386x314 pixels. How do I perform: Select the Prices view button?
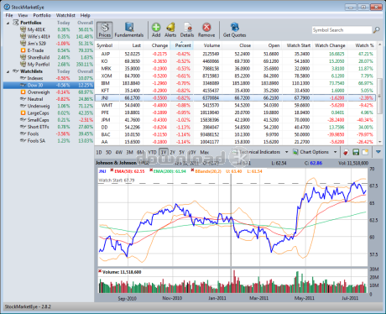pyautogui.click(x=105, y=29)
